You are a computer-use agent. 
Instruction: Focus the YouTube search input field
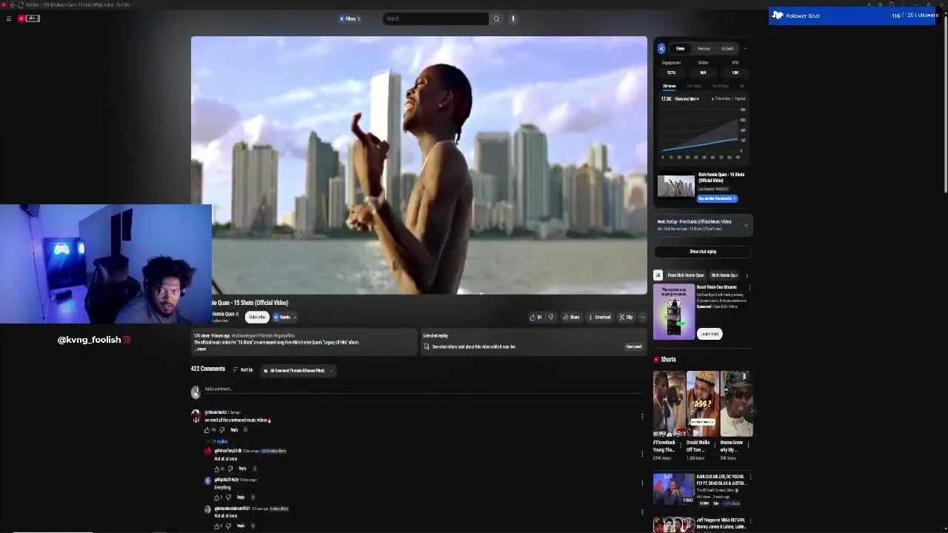[435, 19]
